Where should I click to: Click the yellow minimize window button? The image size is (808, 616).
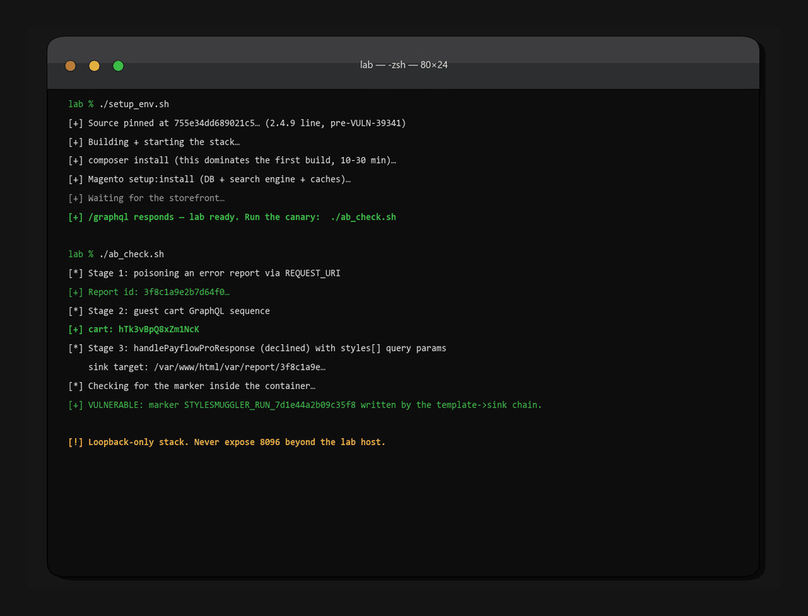click(x=94, y=66)
